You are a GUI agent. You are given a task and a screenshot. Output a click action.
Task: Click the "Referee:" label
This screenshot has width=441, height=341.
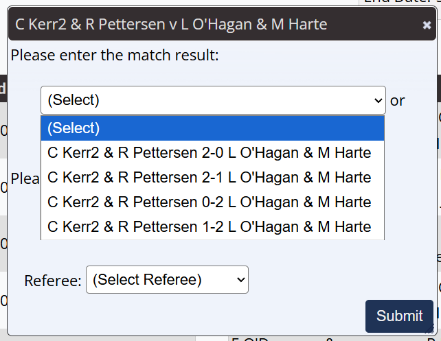coord(53,281)
